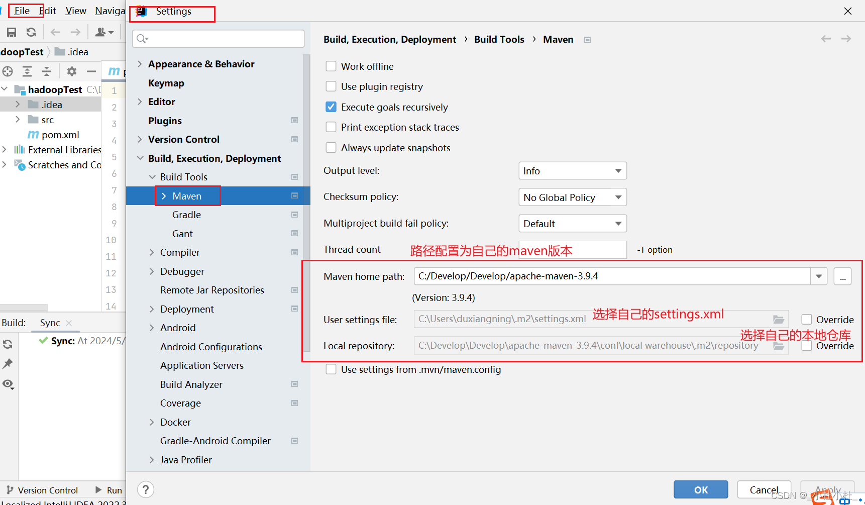Select pom.xml in Project tree
This screenshot has width=865, height=505.
[x=60, y=135]
